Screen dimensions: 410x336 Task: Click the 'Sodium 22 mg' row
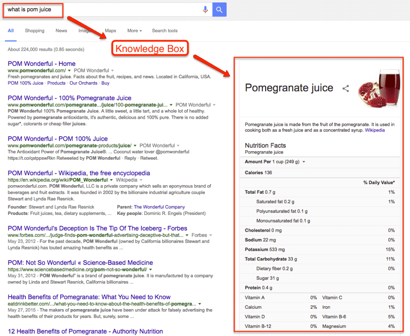320,240
